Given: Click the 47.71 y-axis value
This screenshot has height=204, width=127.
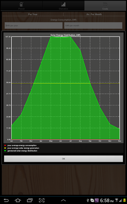Looking at the screenshot, I should (x=9, y=94).
